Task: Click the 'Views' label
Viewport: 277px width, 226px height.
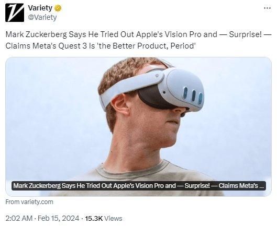Action: click(113, 218)
